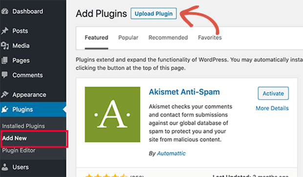Click the Upload Plugin button
This screenshot has width=303, height=177.
(x=153, y=14)
